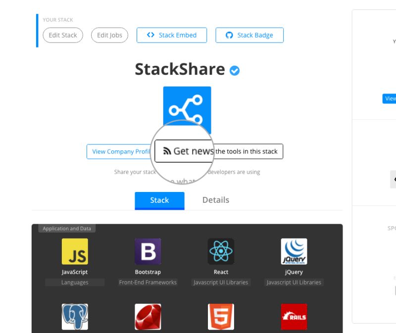The width and height of the screenshot is (396, 333).
Task: Switch to the Details tab
Action: [x=216, y=200]
